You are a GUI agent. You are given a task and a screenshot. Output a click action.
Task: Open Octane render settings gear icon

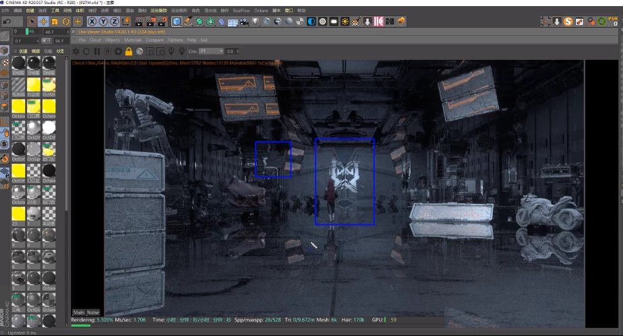tap(118, 51)
